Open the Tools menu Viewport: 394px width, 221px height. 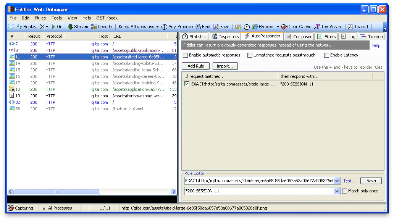57,18
